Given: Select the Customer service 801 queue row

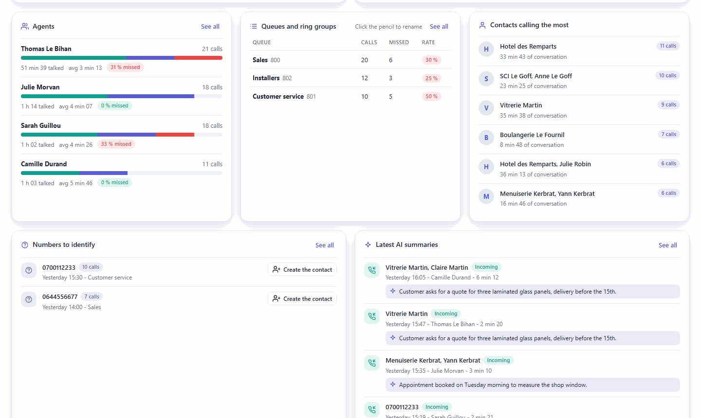Looking at the screenshot, I should point(350,96).
